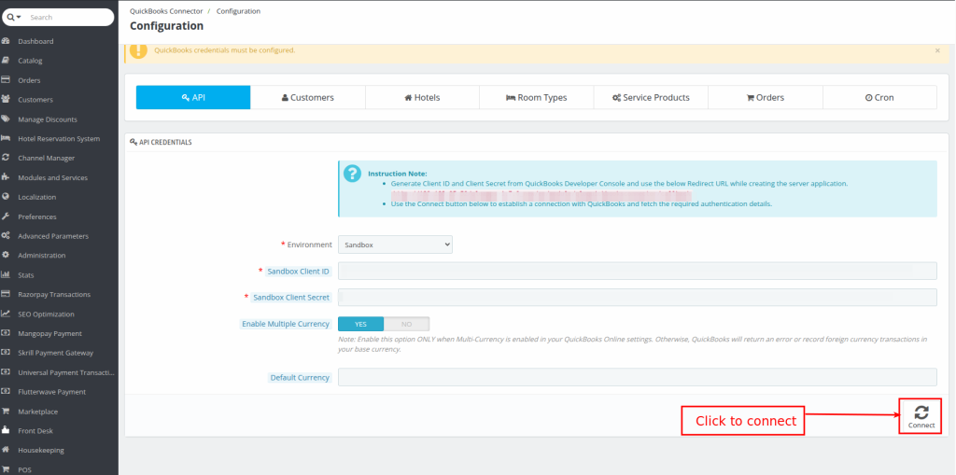956x475 pixels.
Task: Click the Housekeeping home icon
Action: pos(6,450)
